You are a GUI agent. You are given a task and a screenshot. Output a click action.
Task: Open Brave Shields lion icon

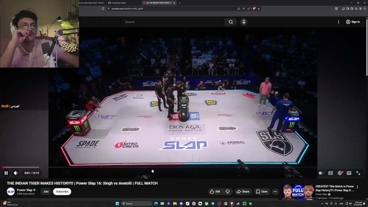[254, 9]
